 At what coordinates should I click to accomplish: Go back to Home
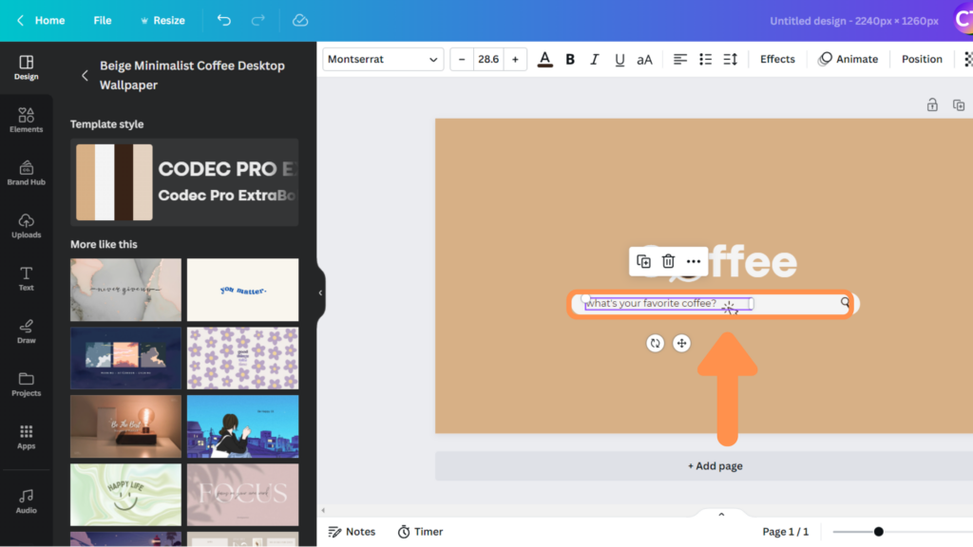41,21
